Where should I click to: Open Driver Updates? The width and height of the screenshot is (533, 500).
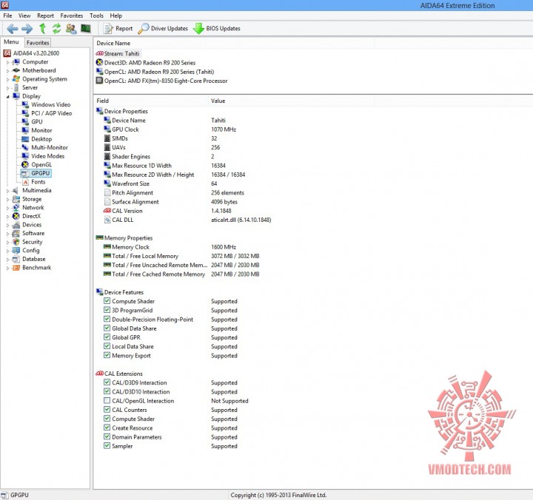click(163, 29)
